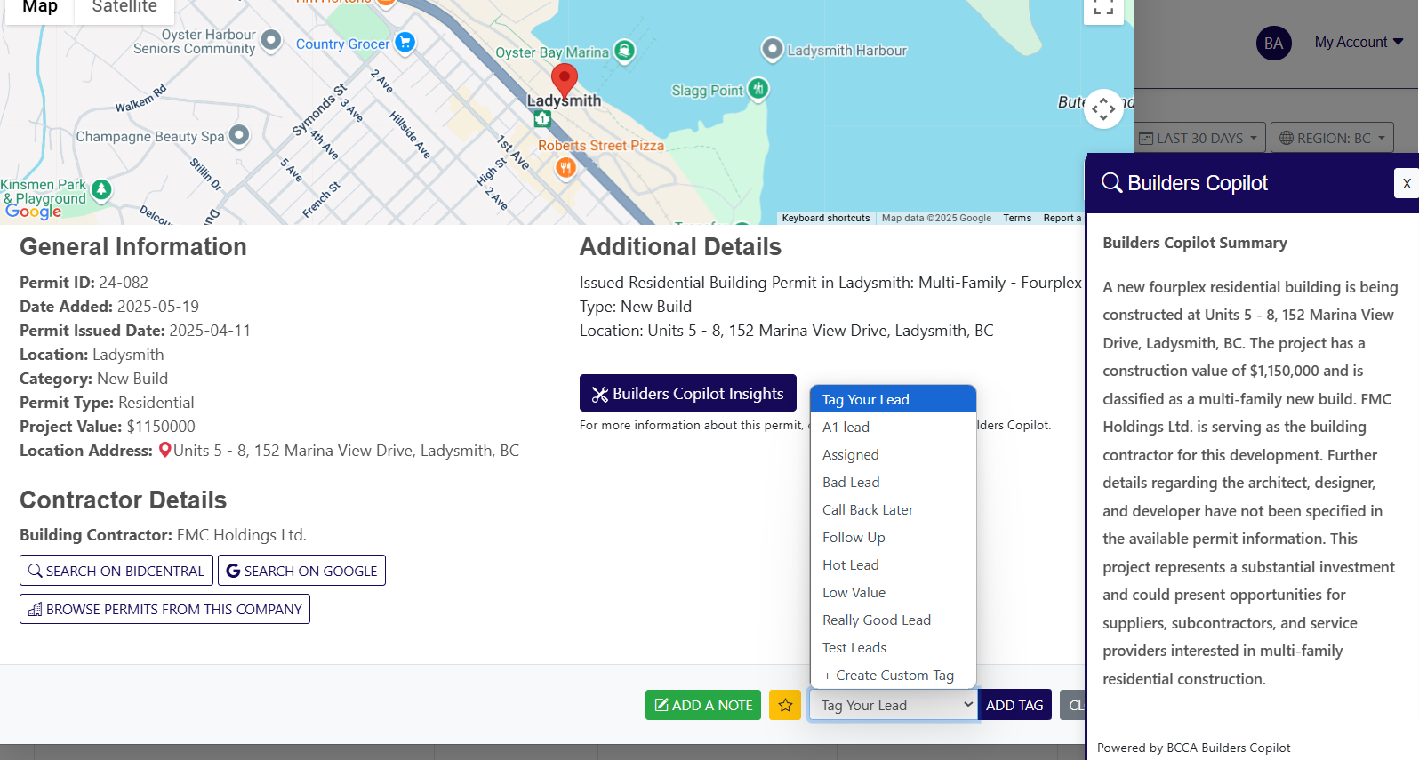Select the A1 lead tag option
This screenshot has height=760, width=1419.
coord(894,427)
